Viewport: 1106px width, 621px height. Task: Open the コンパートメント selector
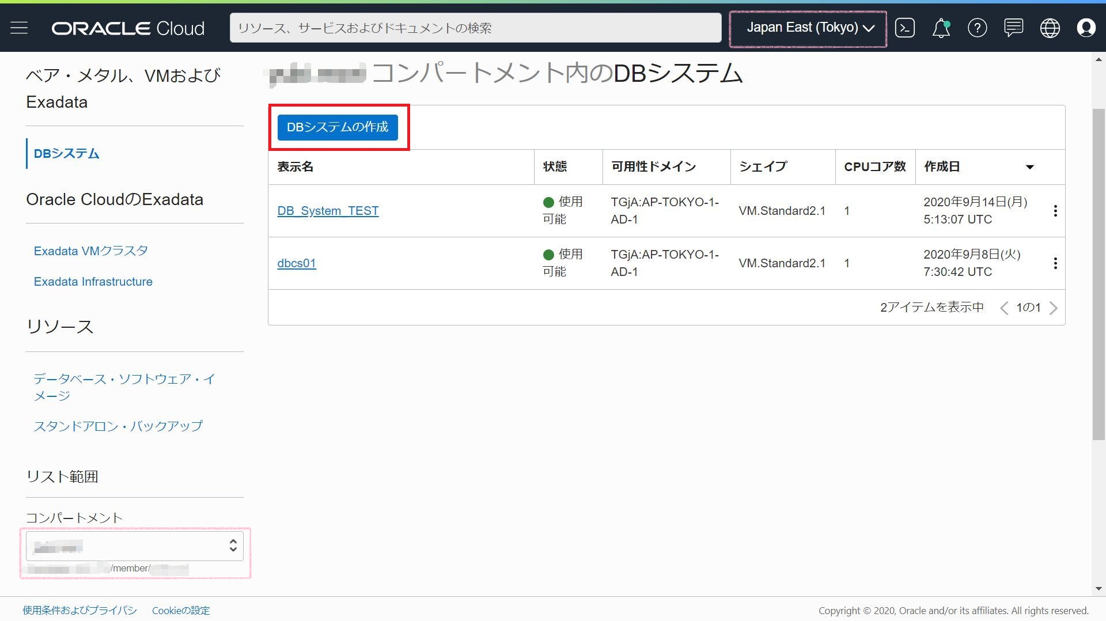[x=135, y=546]
